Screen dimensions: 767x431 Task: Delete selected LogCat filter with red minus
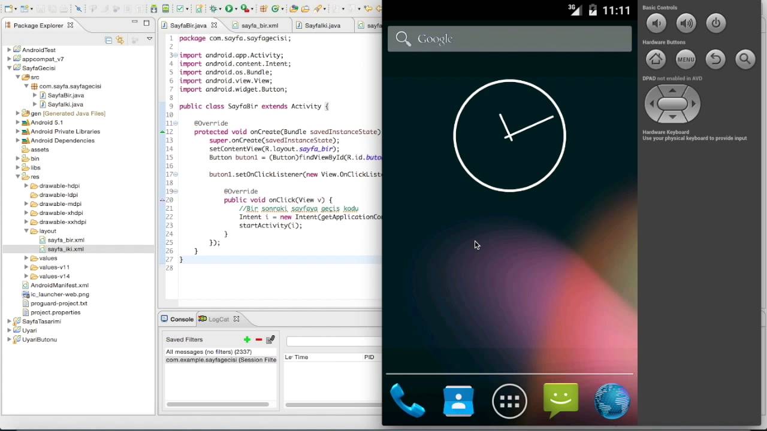tap(259, 339)
